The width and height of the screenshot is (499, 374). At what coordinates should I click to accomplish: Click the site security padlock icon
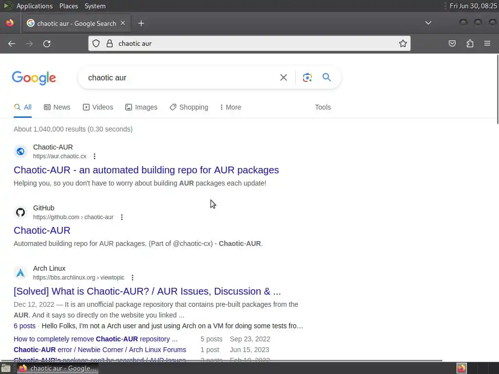tap(110, 43)
